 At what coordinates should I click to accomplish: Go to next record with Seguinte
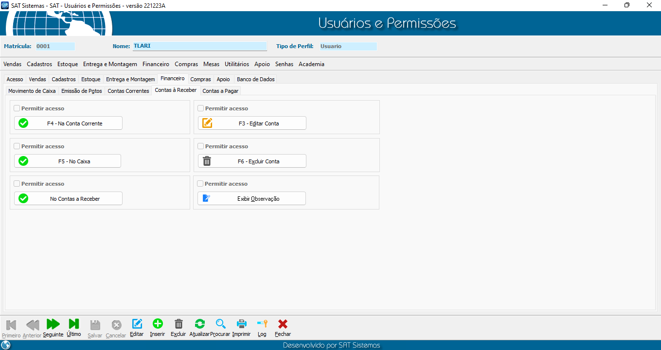(x=53, y=324)
